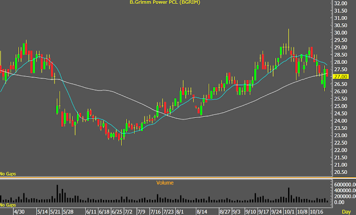Click the 29.00 price axis label
356x215 pixels.
coord(341,47)
